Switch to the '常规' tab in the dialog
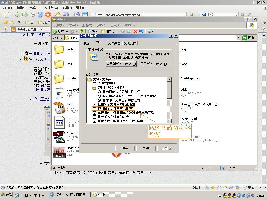The width and height of the screenshot is (267, 200). [86, 43]
